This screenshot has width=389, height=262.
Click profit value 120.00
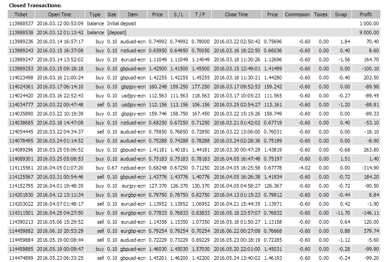371,222
